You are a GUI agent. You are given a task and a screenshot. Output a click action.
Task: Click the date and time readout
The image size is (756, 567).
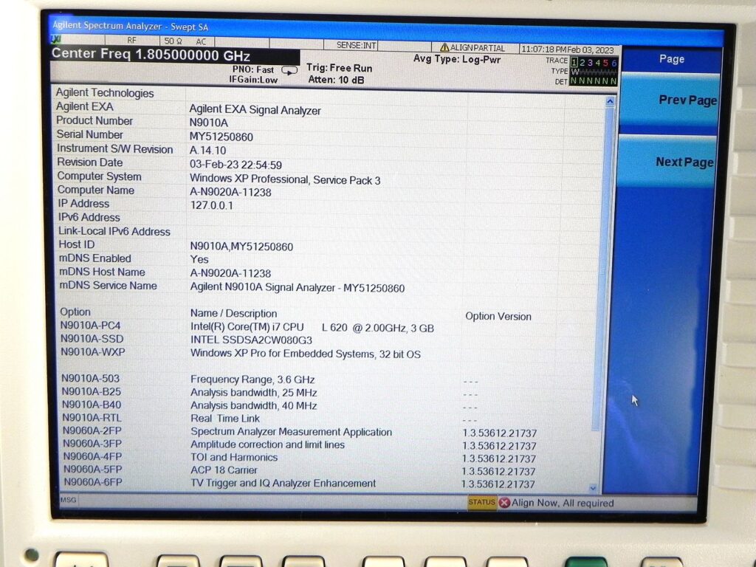(x=568, y=49)
